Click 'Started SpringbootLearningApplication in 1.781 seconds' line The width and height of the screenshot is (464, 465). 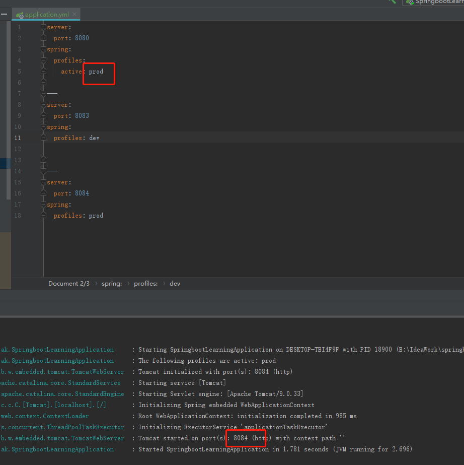coord(275,449)
